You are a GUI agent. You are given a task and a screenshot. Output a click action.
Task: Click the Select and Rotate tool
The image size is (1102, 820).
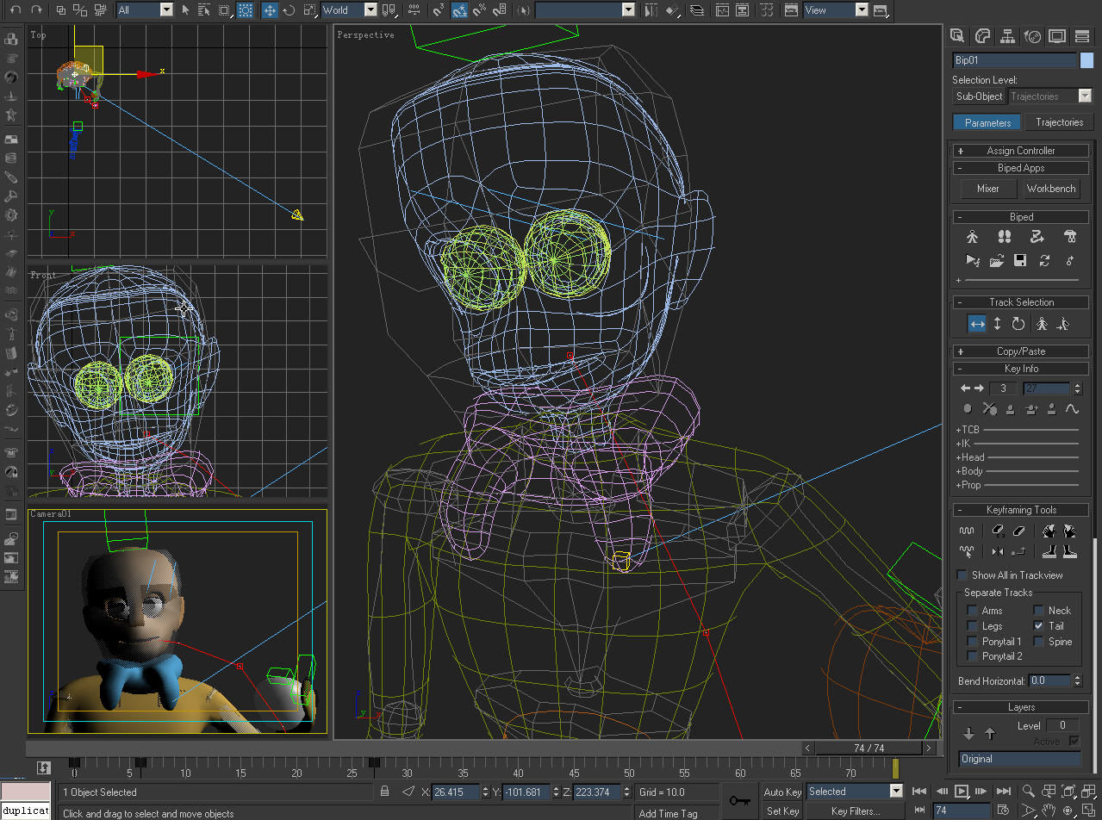290,10
